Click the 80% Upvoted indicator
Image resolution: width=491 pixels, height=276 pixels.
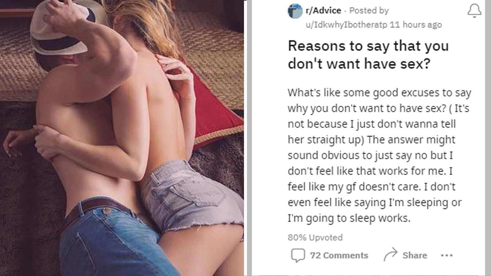point(315,237)
